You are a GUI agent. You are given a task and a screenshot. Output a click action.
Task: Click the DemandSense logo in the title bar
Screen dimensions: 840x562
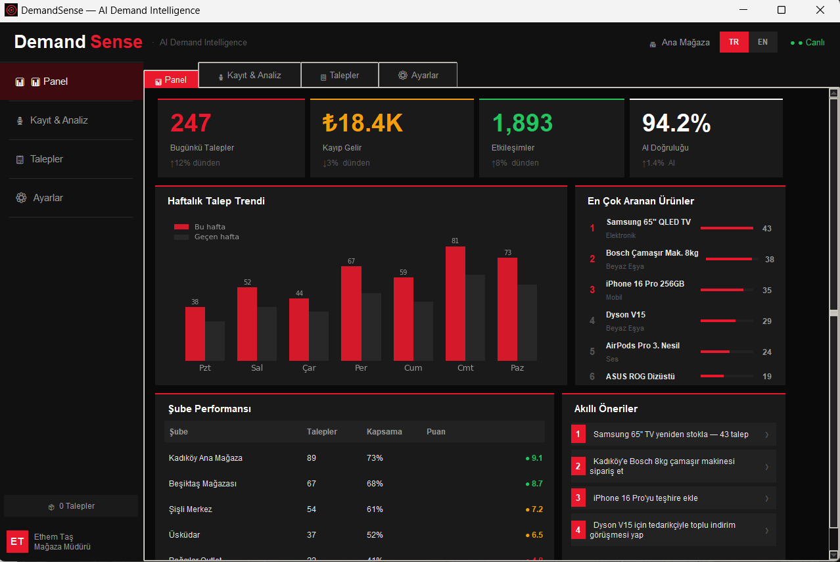pyautogui.click(x=11, y=10)
